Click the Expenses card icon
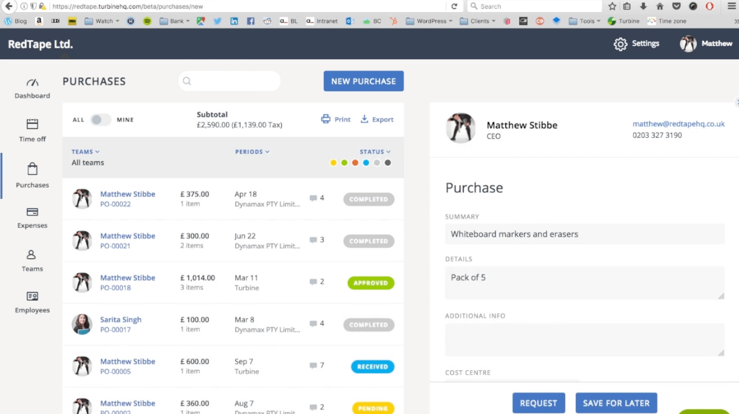Viewport: 739px width, 414px height. [32, 212]
